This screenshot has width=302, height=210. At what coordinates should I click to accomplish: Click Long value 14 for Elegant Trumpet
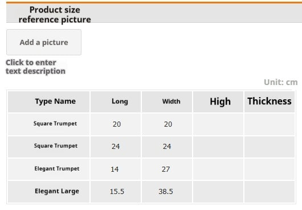pos(116,169)
